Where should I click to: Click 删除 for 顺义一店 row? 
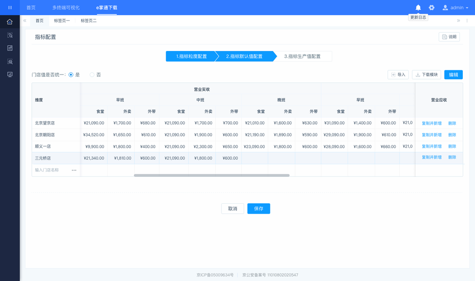coord(452,146)
